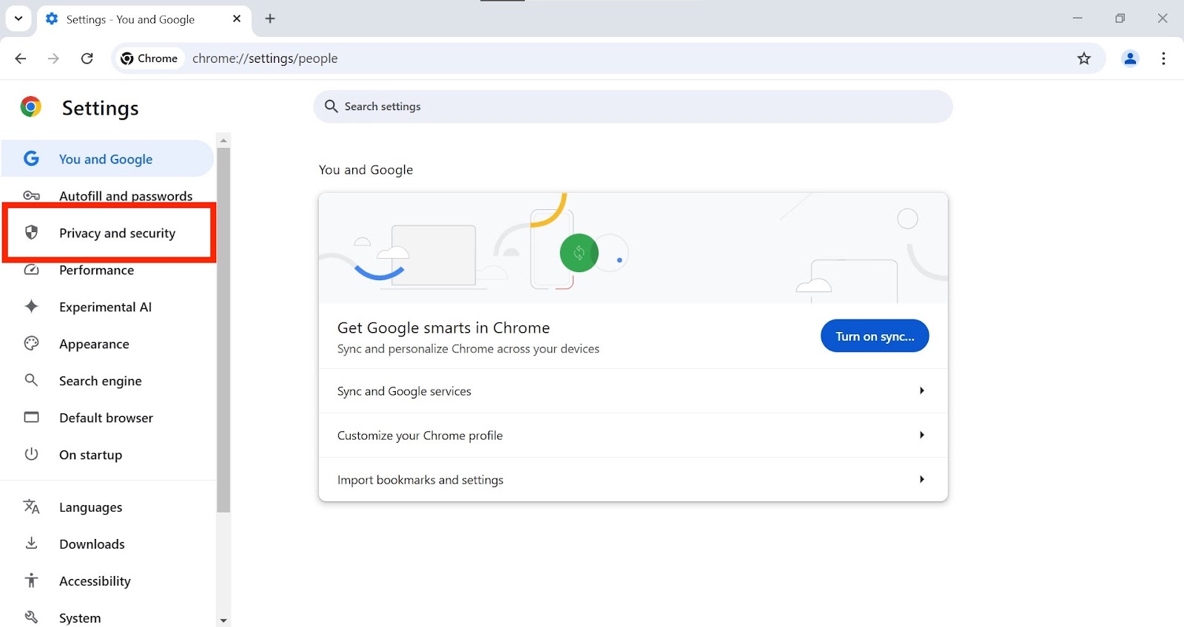Click the Google G icon in sidebar
Screen dimensions: 1184x627
pos(31,158)
